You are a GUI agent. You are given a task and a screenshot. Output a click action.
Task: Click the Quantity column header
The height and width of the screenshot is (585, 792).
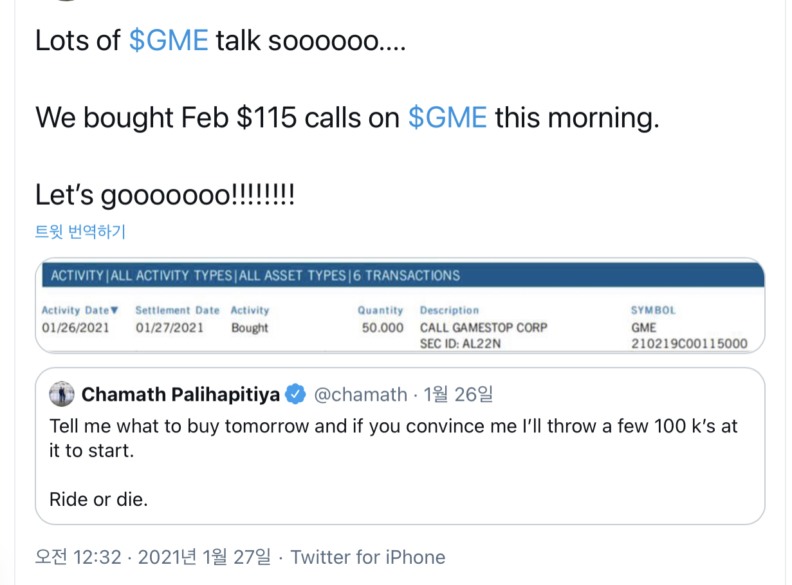380,310
